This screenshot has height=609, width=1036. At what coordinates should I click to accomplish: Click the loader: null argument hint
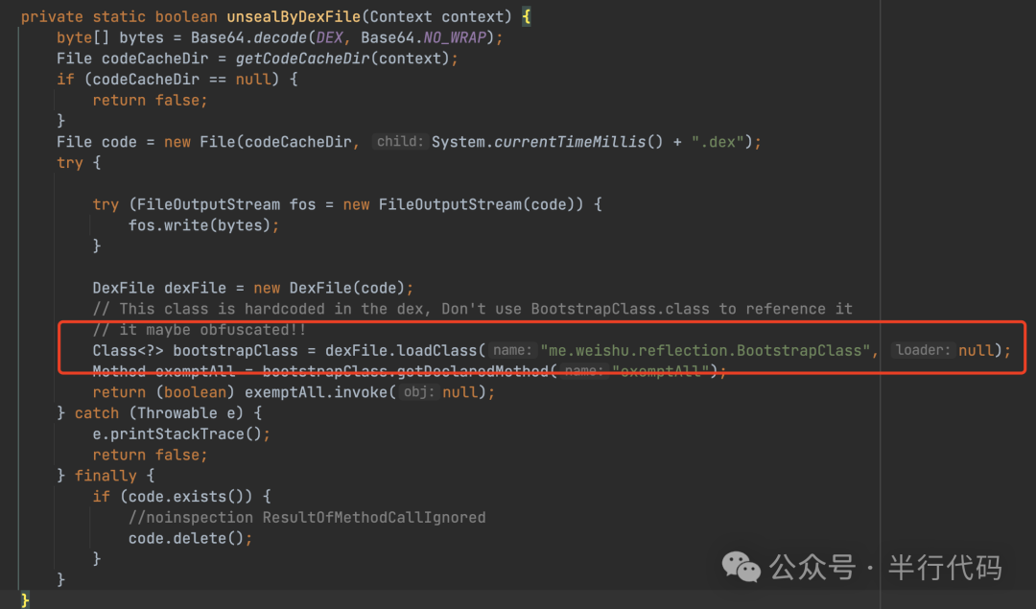(x=939, y=350)
